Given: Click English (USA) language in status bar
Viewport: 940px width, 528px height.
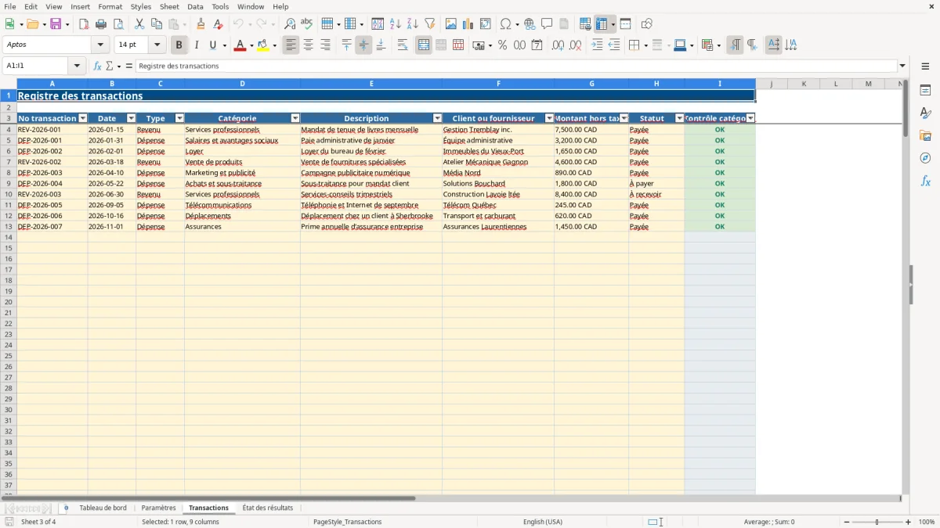Looking at the screenshot, I should [x=543, y=522].
